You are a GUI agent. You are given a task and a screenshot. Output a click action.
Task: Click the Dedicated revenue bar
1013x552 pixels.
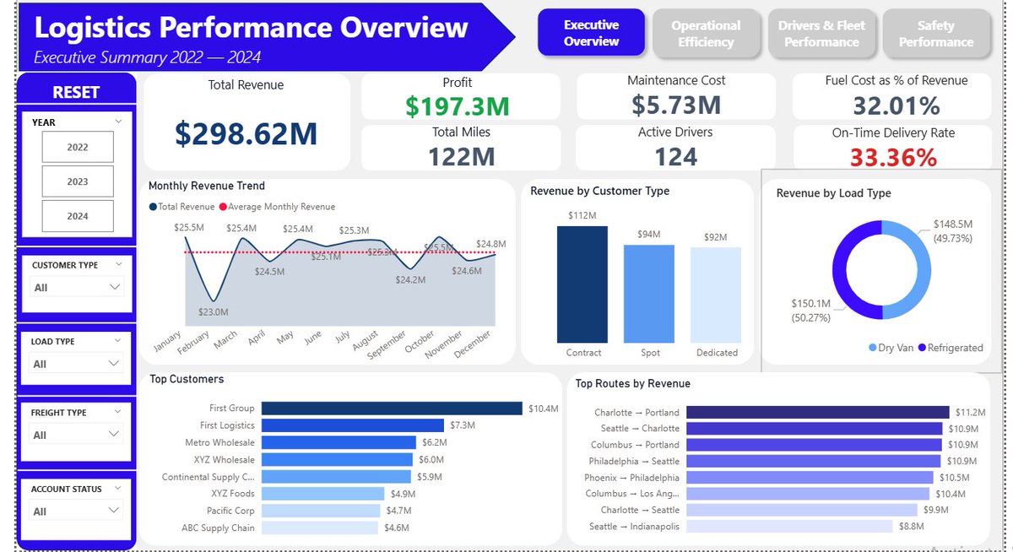716,295
